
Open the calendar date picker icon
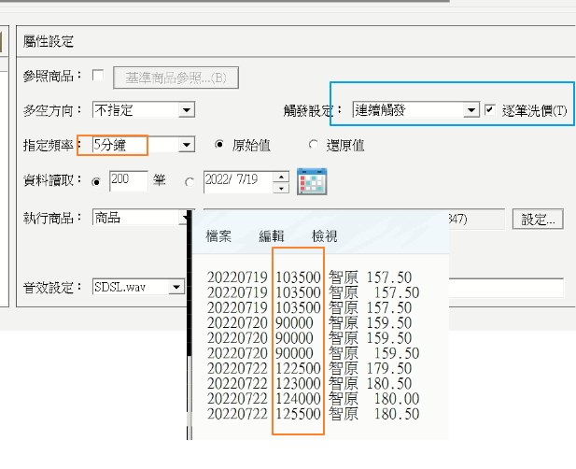312,181
